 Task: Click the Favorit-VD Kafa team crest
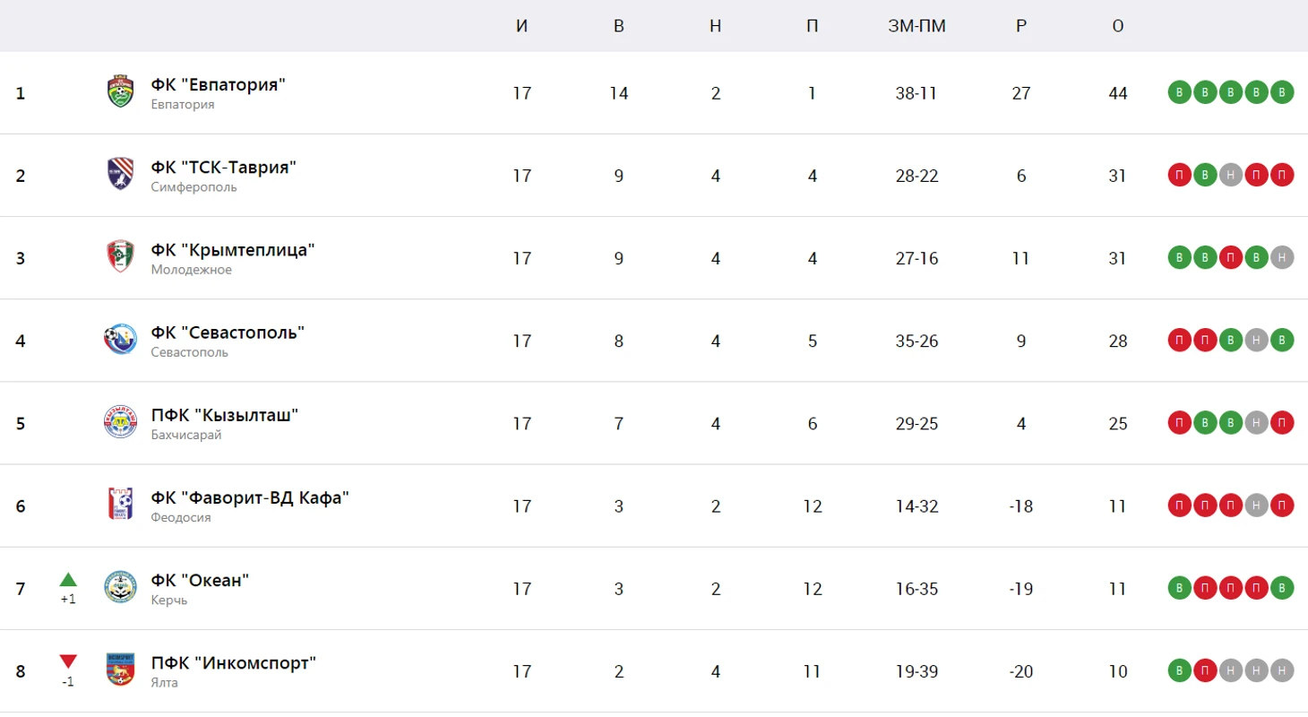click(x=120, y=505)
